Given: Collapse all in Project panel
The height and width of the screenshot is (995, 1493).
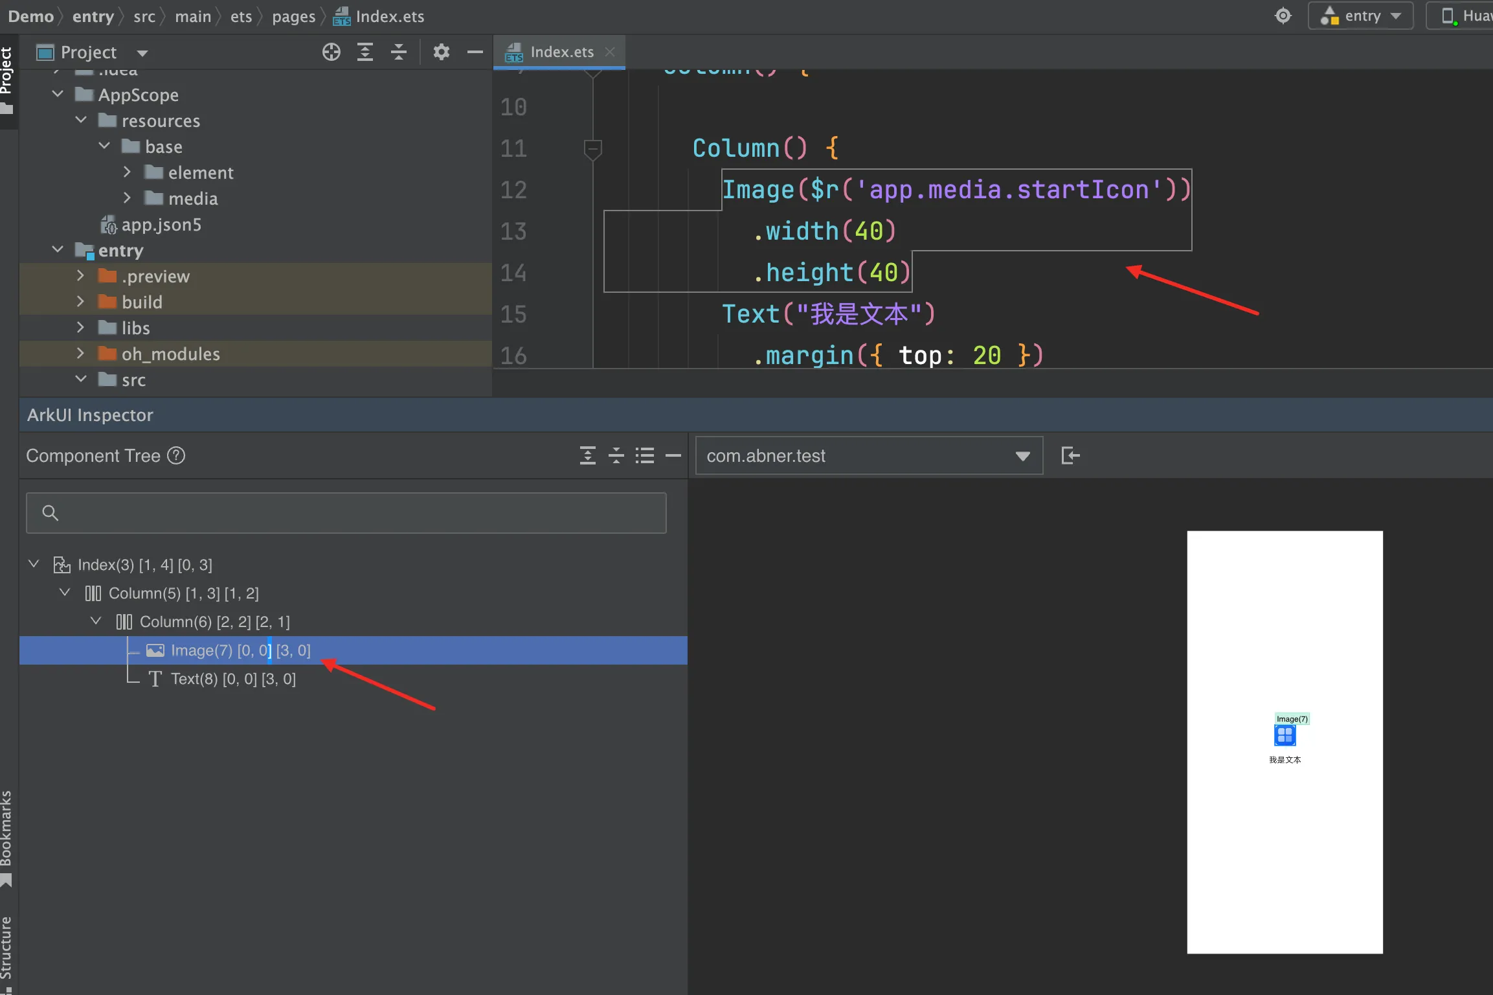Looking at the screenshot, I should coord(399,52).
